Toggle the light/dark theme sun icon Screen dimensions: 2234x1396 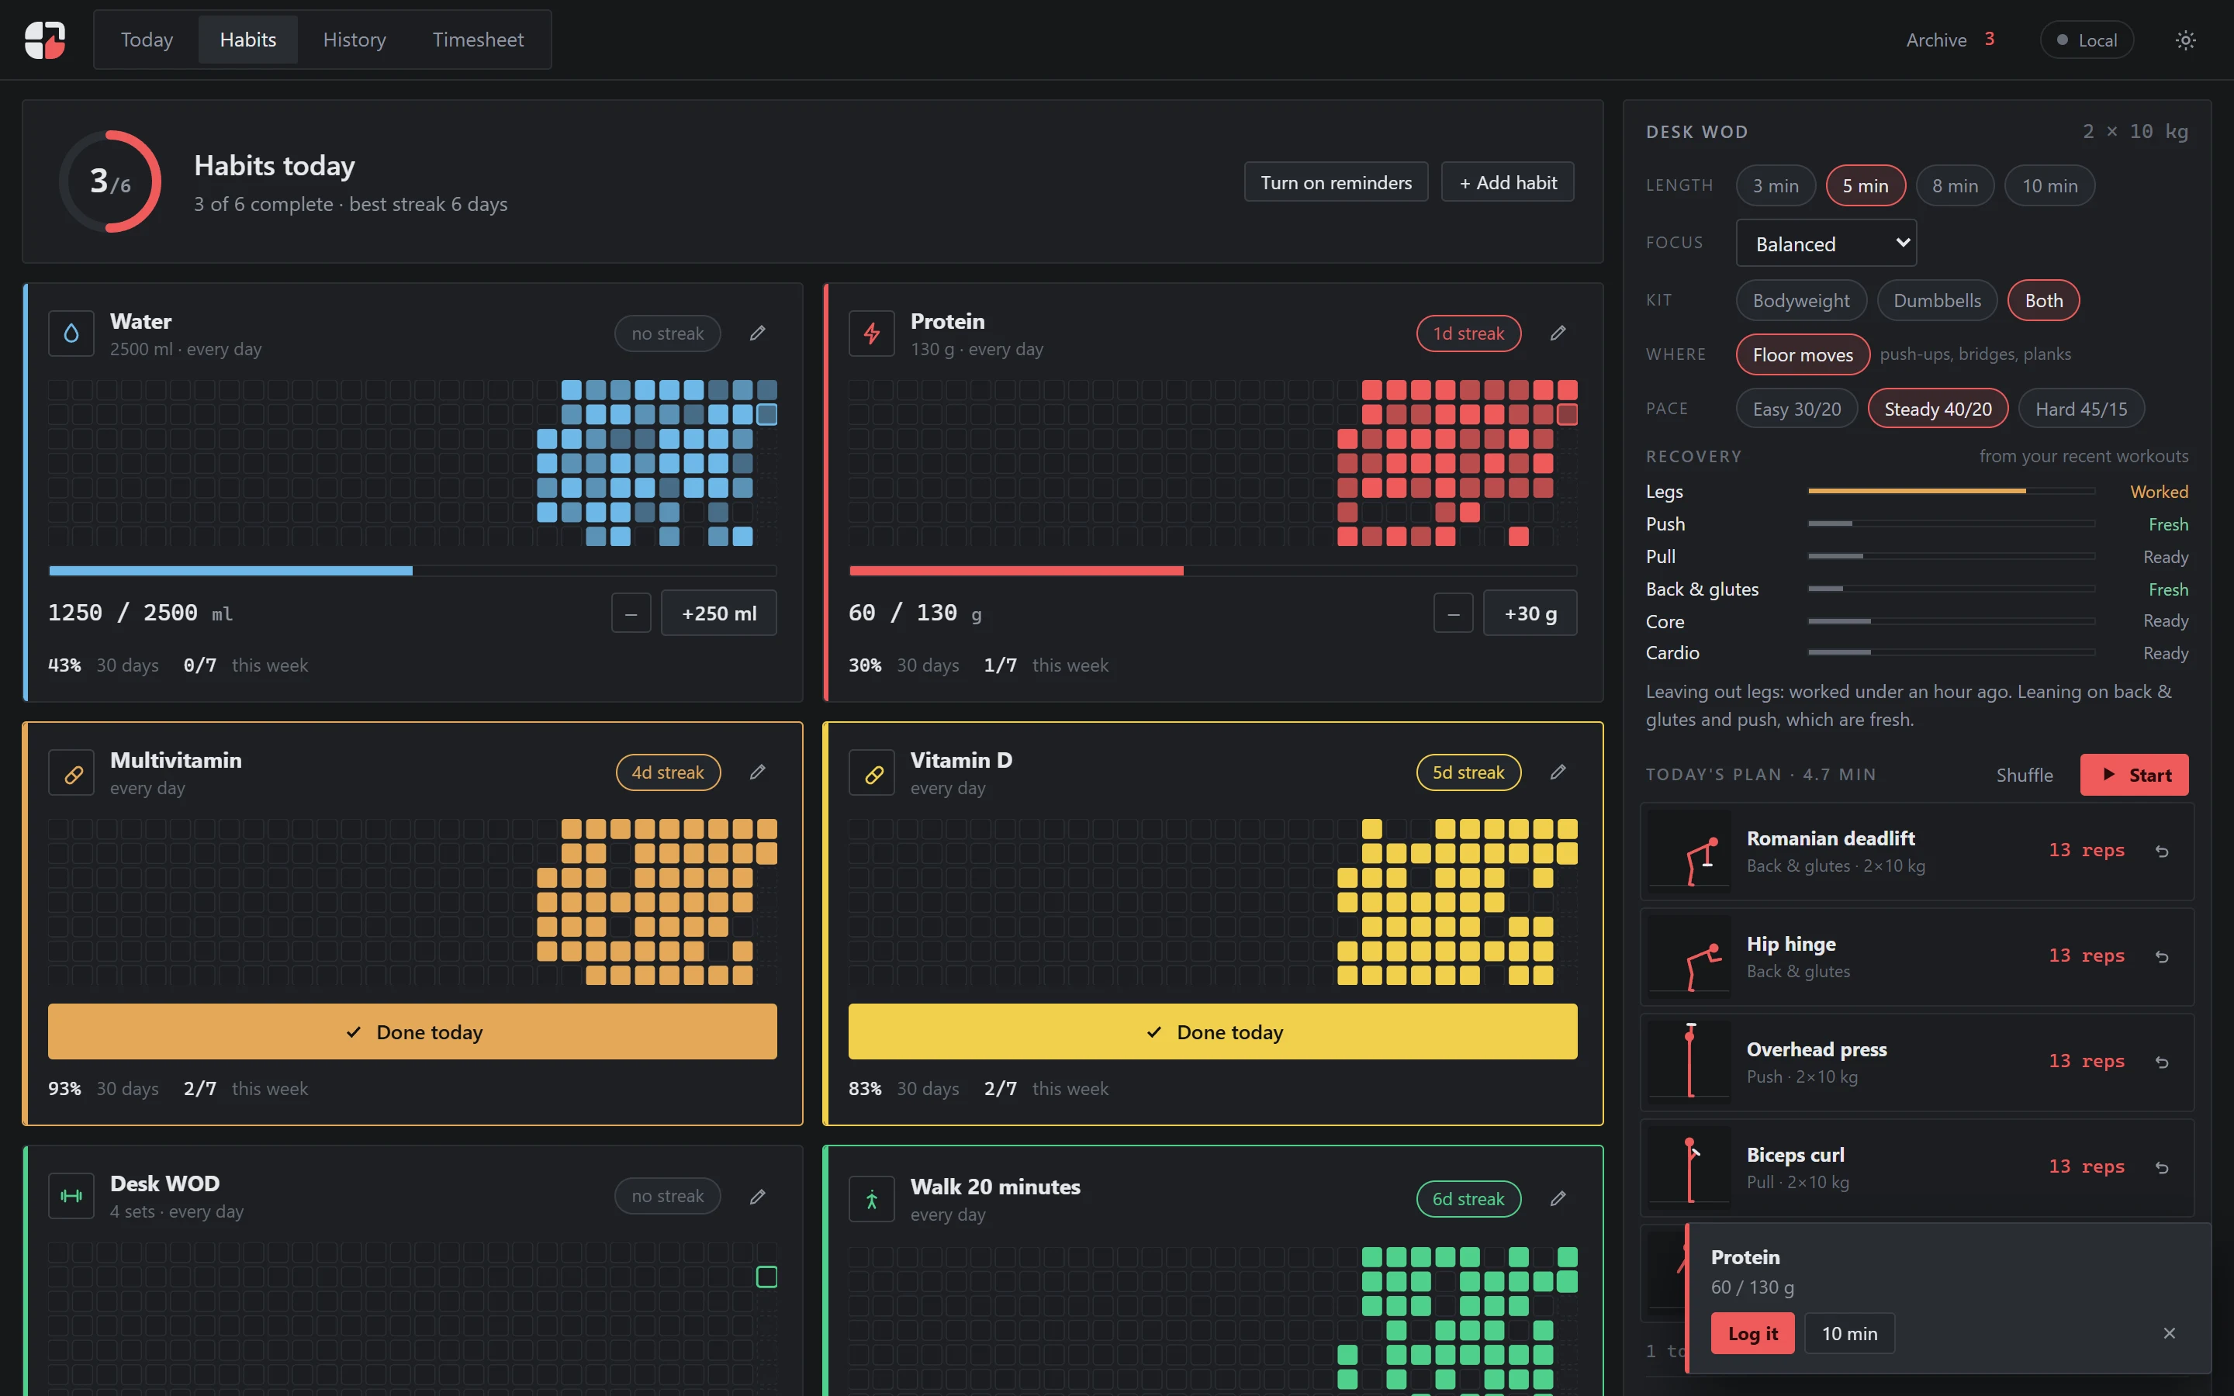point(2185,40)
